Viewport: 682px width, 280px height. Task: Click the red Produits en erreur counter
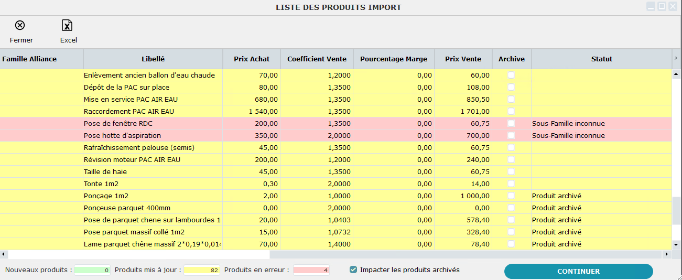[311, 271]
